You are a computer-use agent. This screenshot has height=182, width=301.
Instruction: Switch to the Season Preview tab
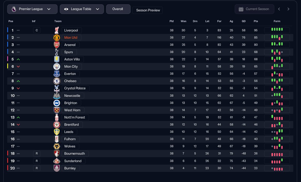[x=148, y=10]
